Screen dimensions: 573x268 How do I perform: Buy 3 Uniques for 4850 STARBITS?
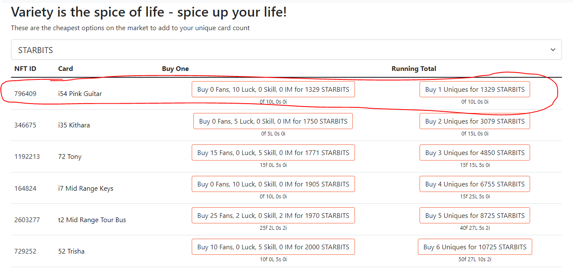474,152
